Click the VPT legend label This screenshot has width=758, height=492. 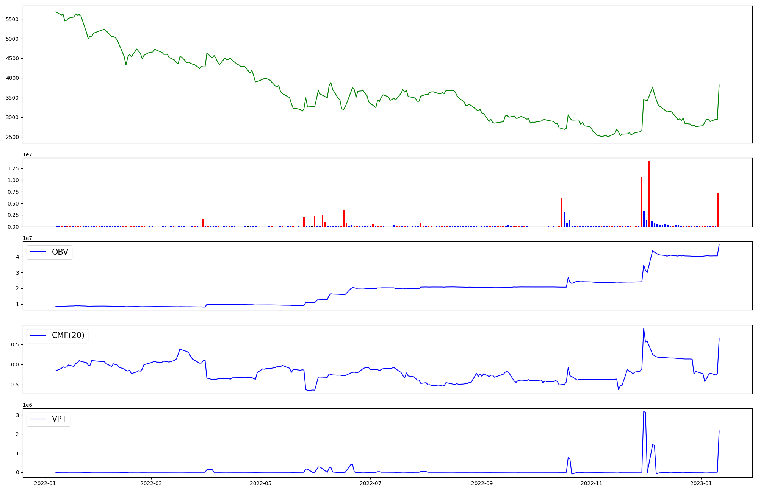coord(59,419)
